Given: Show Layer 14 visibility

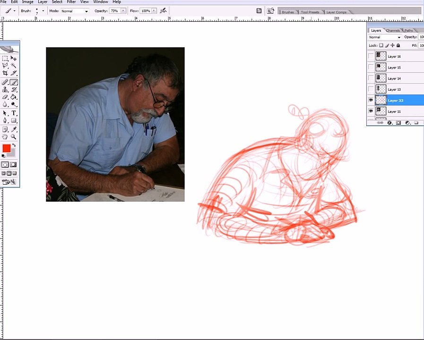Looking at the screenshot, I should pyautogui.click(x=371, y=78).
